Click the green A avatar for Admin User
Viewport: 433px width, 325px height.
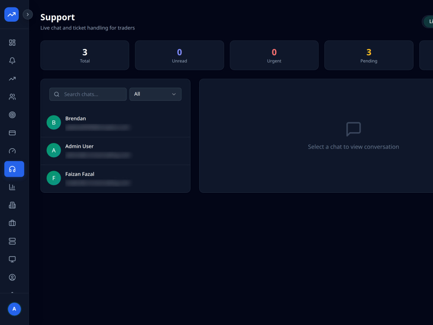pyautogui.click(x=54, y=150)
